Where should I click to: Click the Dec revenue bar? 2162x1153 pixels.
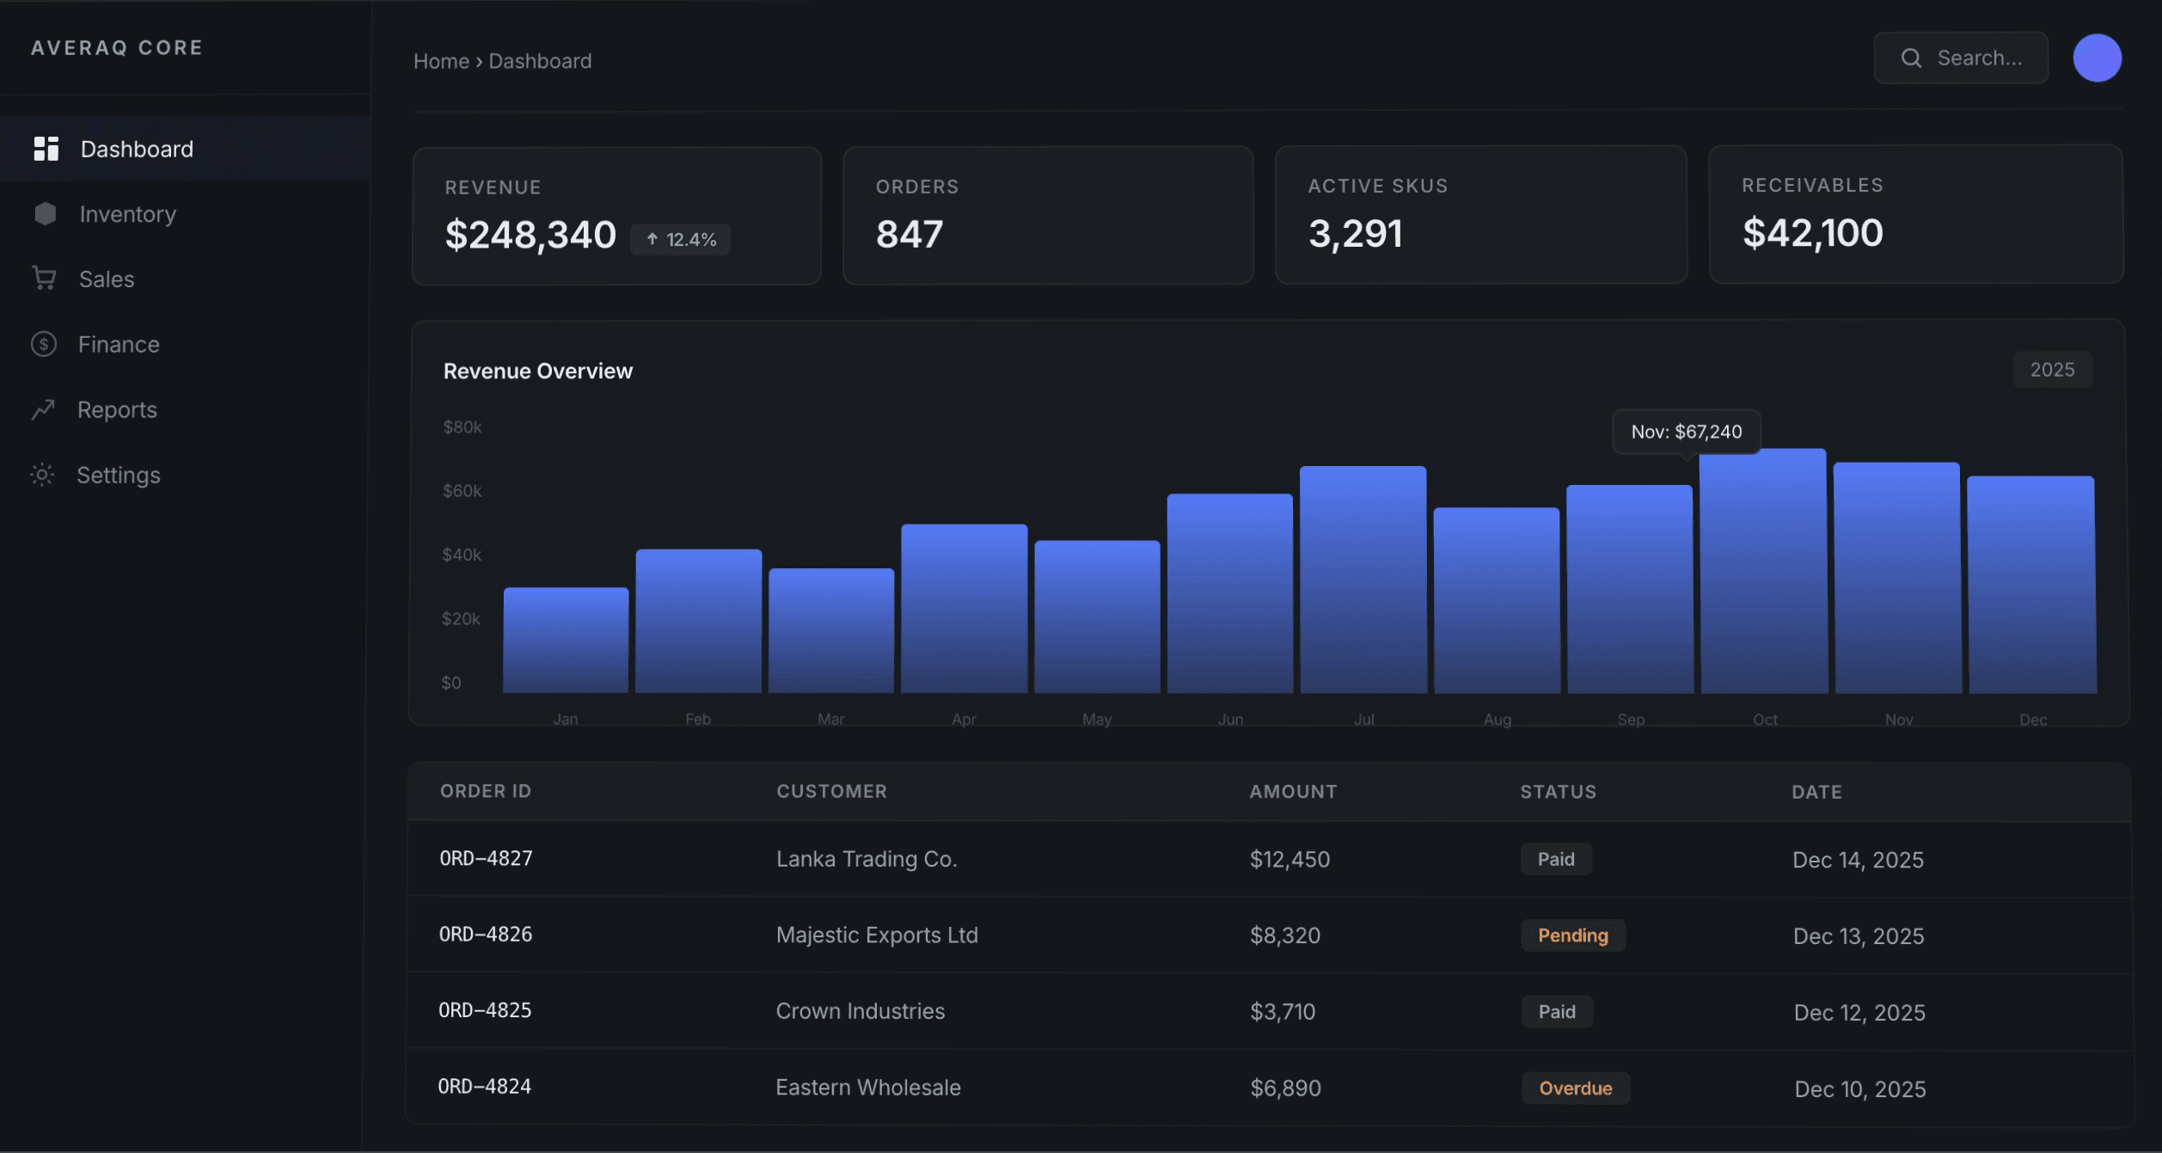[x=2032, y=585]
